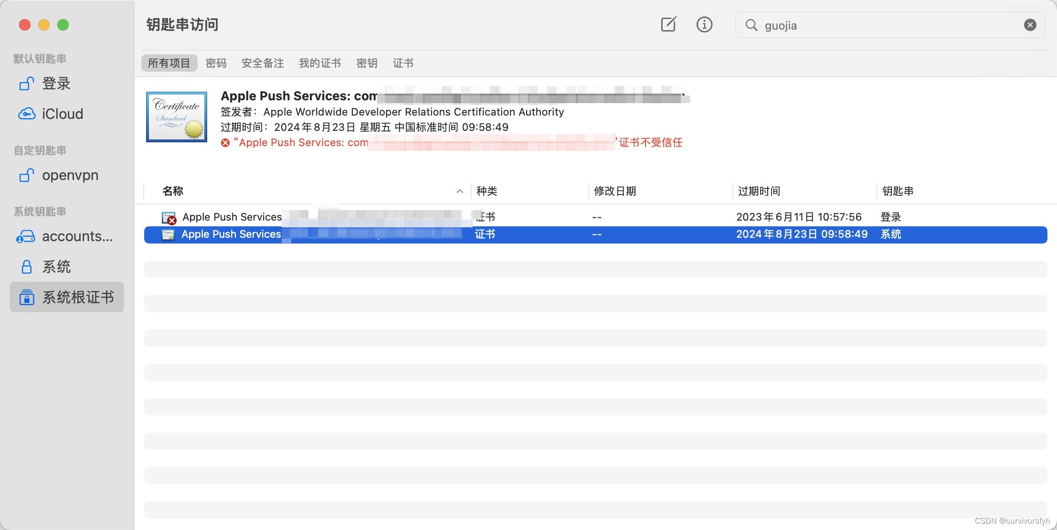The image size is (1057, 530).
Task: Sort by 种类 column header
Action: [x=486, y=191]
